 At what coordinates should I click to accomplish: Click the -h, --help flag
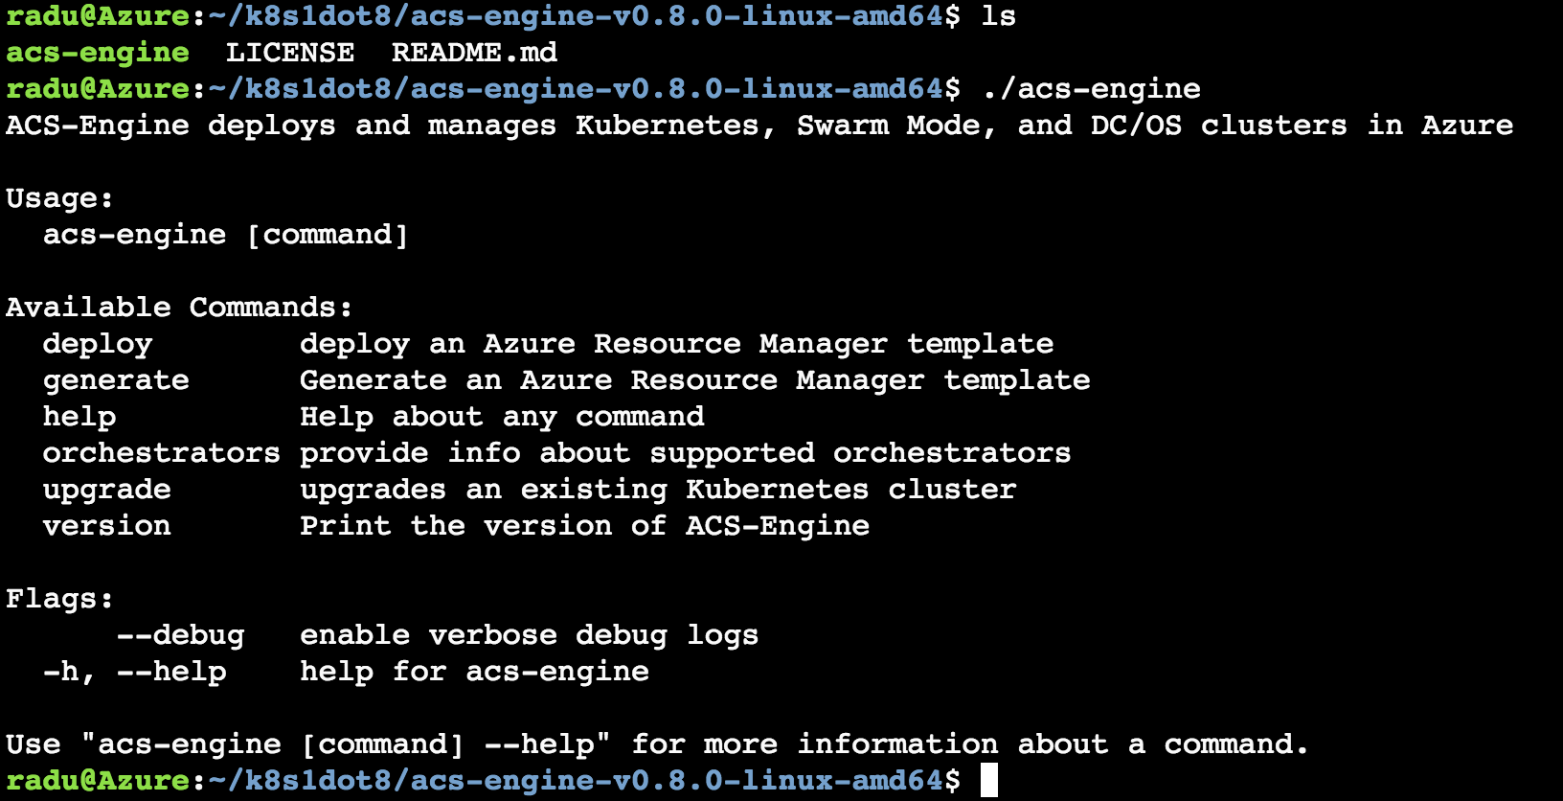click(x=135, y=672)
